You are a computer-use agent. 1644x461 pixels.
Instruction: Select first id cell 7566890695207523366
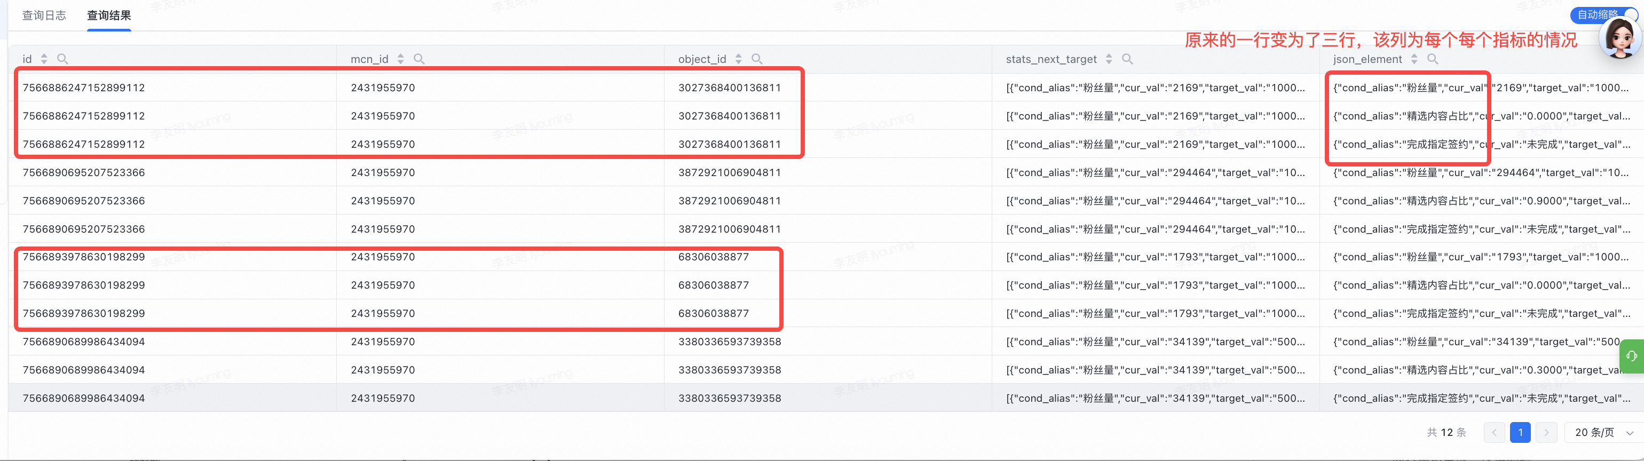pos(84,172)
